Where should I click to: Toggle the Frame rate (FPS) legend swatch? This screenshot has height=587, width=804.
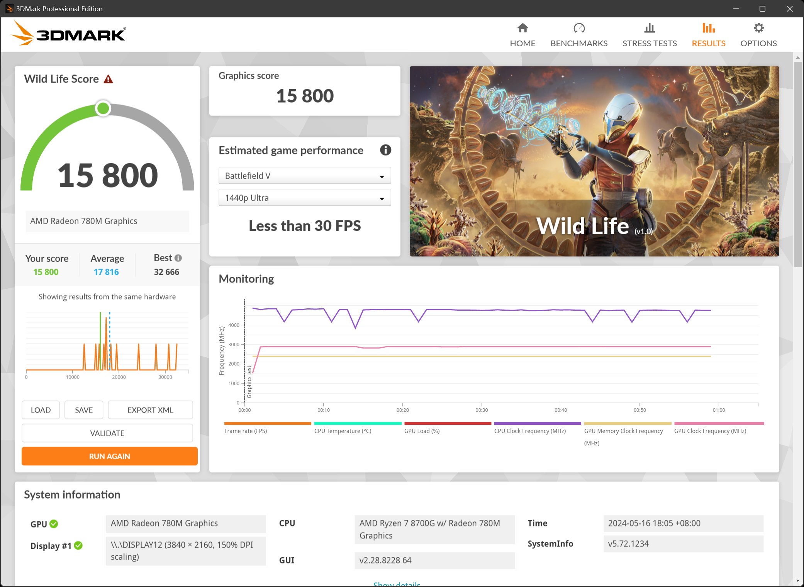coord(268,423)
